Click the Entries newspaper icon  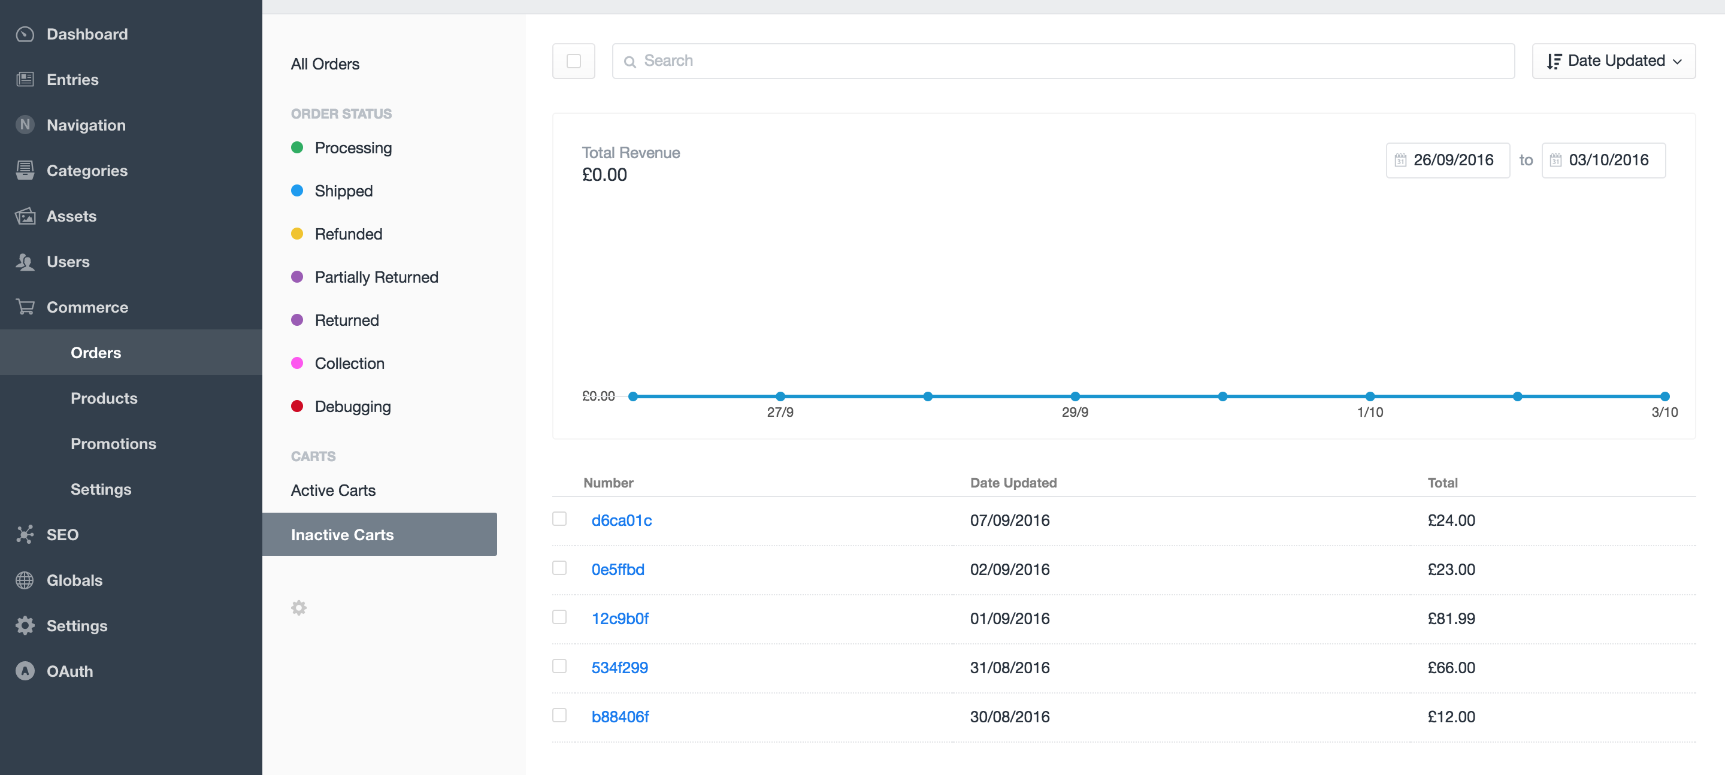pos(25,80)
